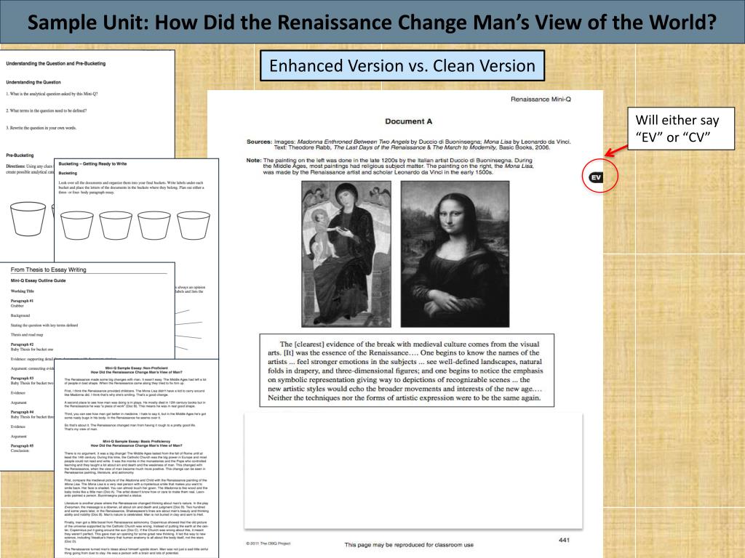
Task: Select the slide title about the Renaissance
Action: click(372, 22)
